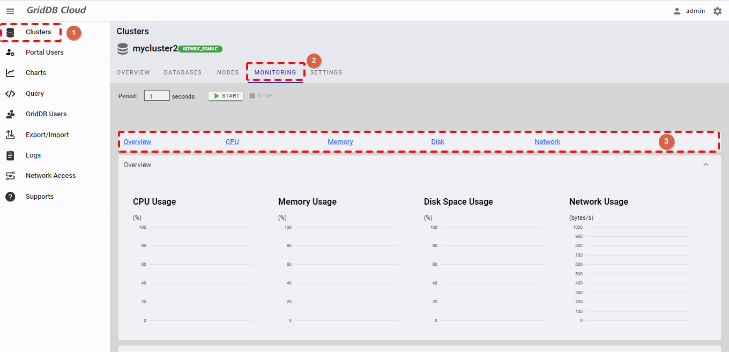This screenshot has height=352, width=729.
Task: Click the Supports question-mark icon
Action: click(x=10, y=197)
